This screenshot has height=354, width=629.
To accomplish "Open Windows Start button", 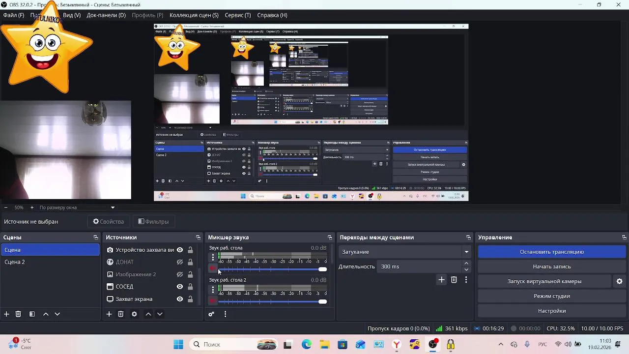I will click(x=178, y=344).
